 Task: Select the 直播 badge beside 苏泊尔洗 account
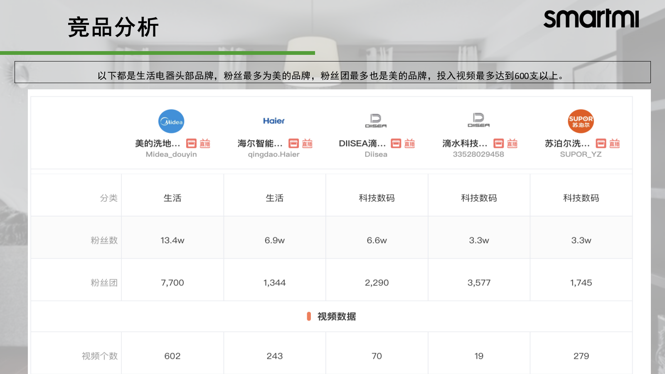point(614,143)
